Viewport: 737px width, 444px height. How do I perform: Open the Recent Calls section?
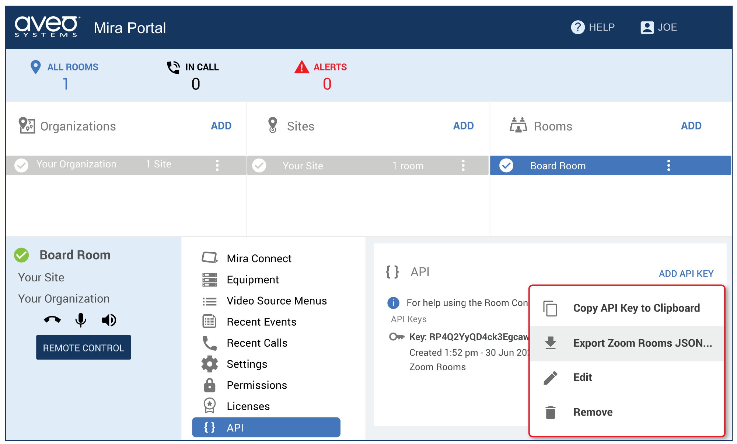pos(257,343)
